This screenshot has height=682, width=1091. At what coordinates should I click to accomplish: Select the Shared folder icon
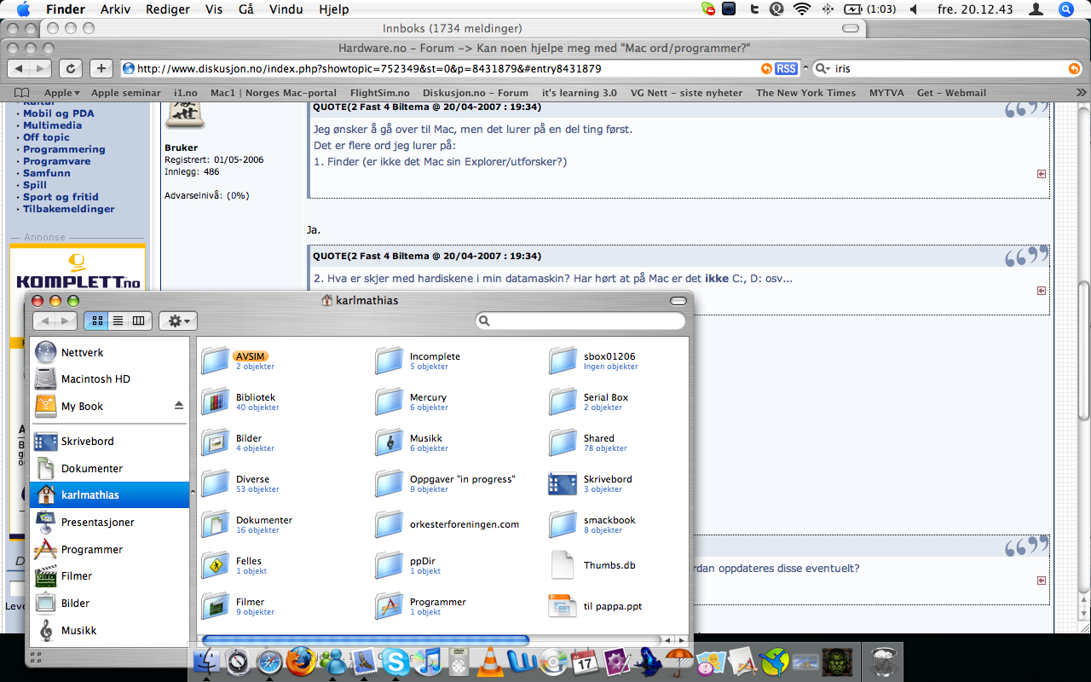pos(563,442)
